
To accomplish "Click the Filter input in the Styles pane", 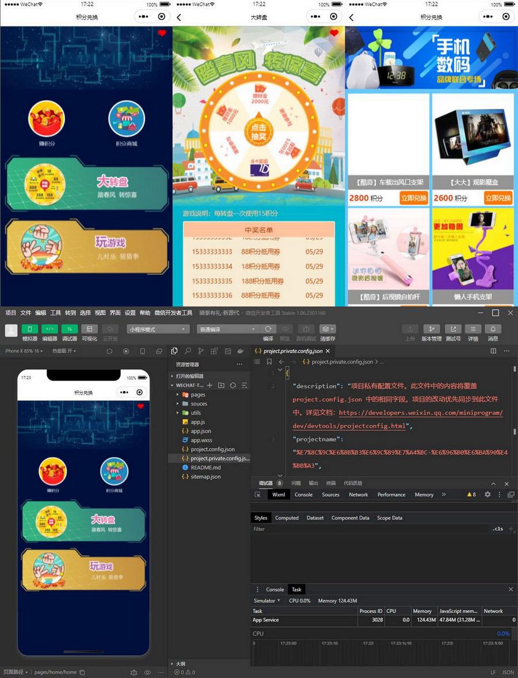I will coord(368,529).
